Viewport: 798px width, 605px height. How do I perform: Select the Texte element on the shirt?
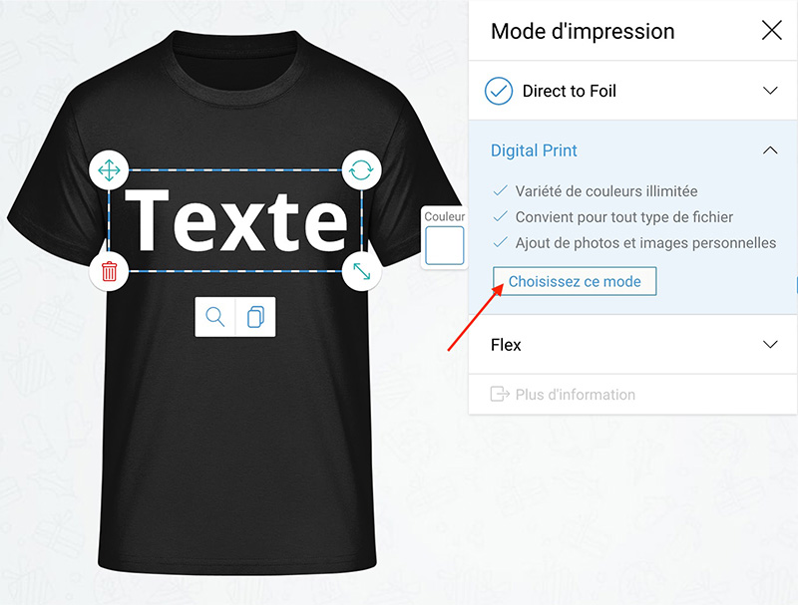click(x=235, y=220)
